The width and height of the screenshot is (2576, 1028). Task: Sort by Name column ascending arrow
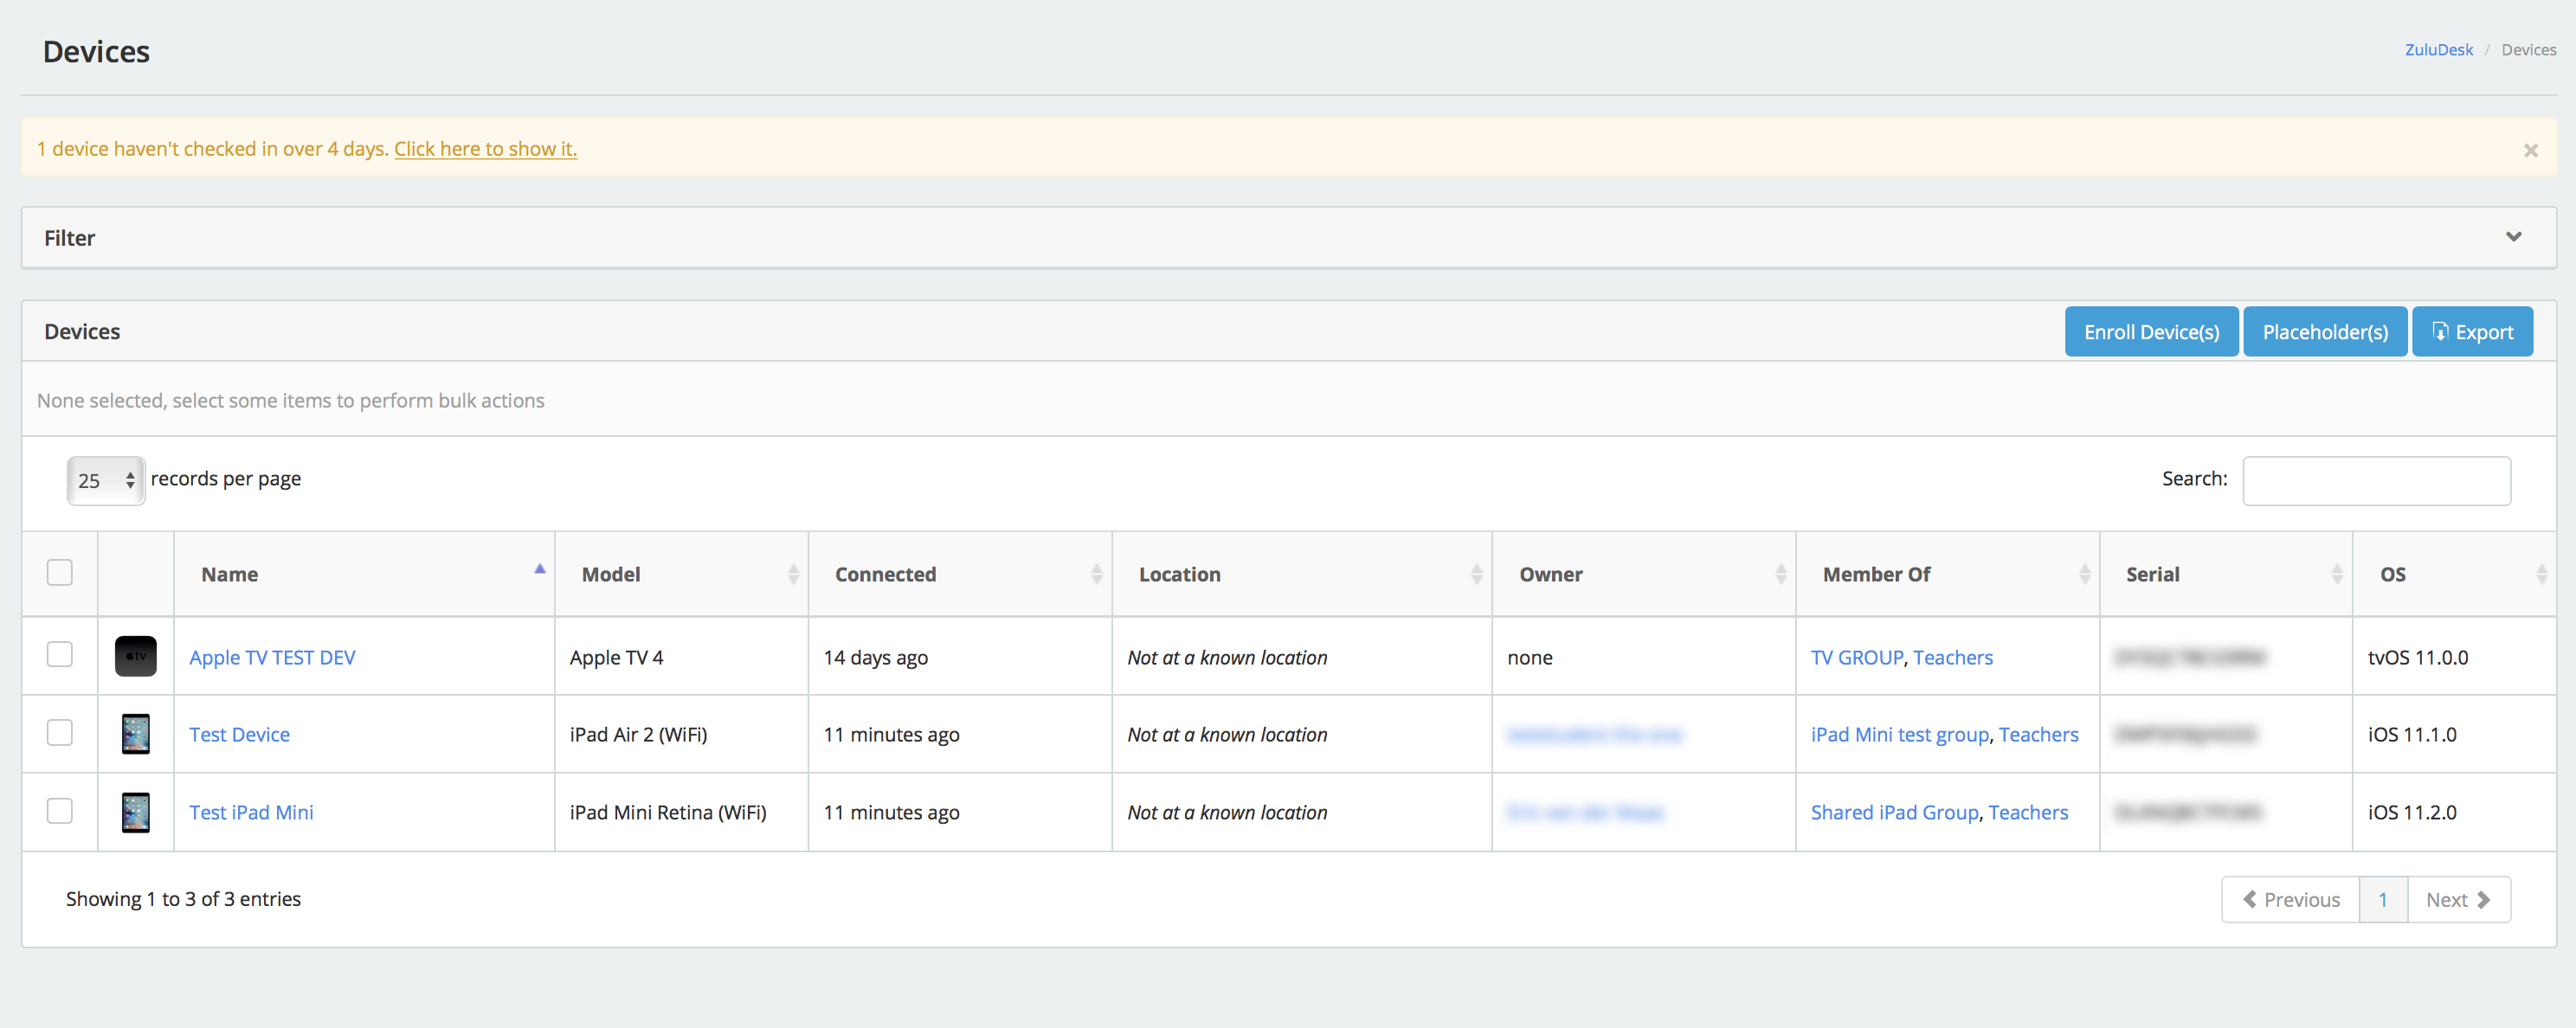pyautogui.click(x=540, y=568)
